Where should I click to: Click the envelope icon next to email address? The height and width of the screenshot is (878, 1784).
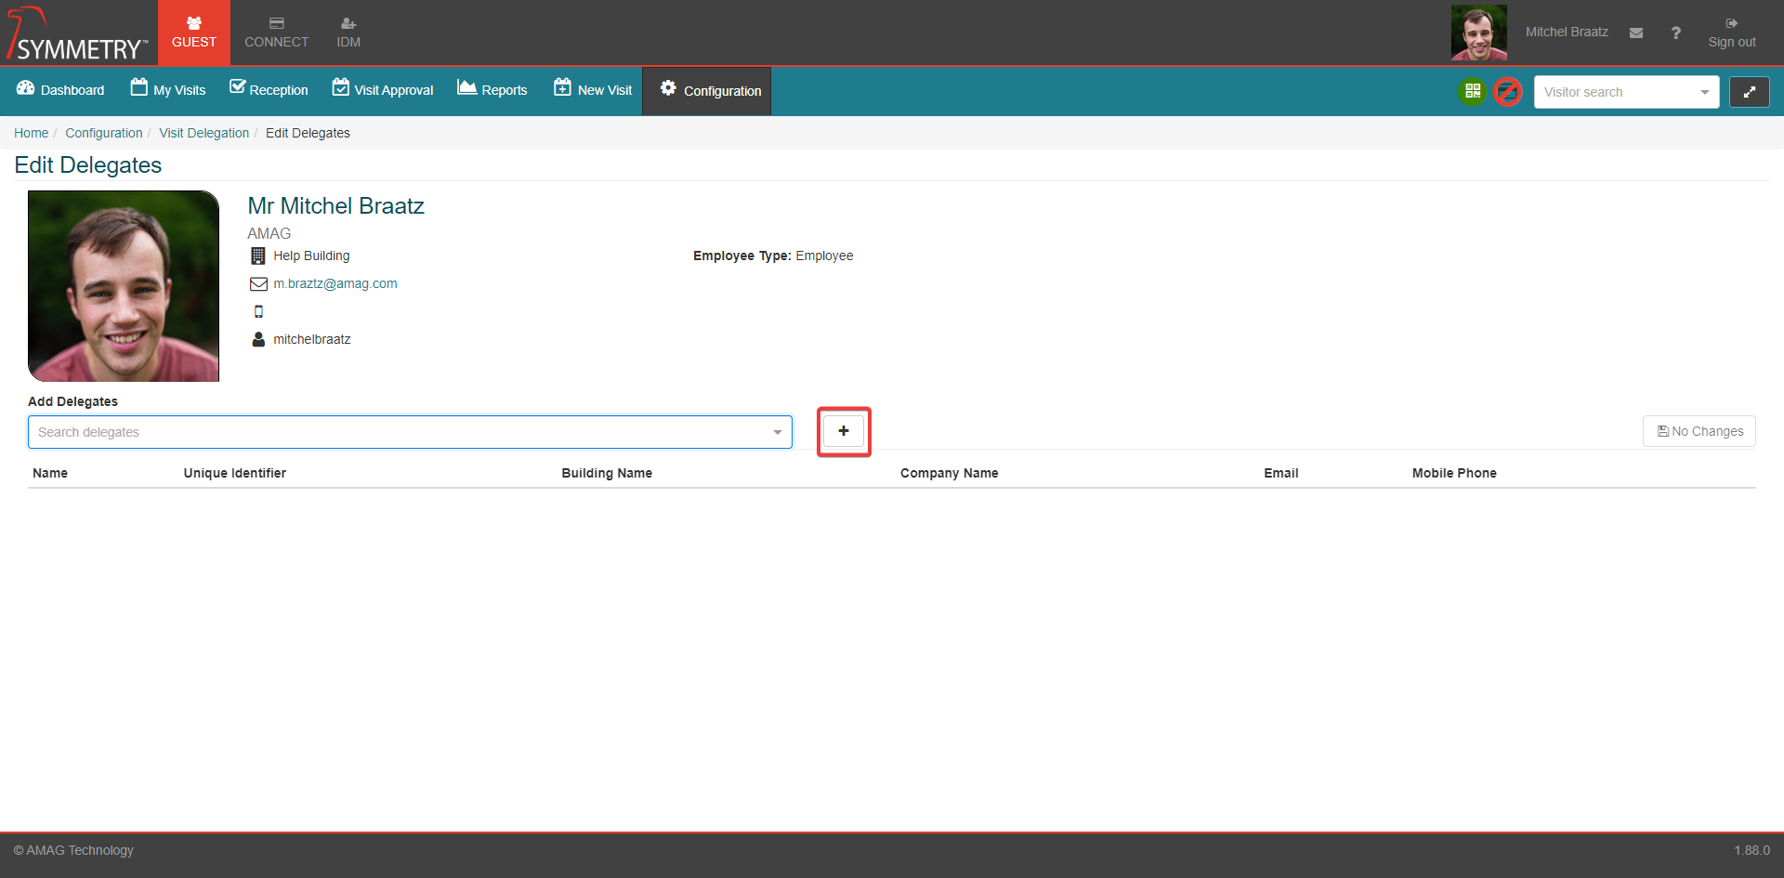[x=258, y=283]
